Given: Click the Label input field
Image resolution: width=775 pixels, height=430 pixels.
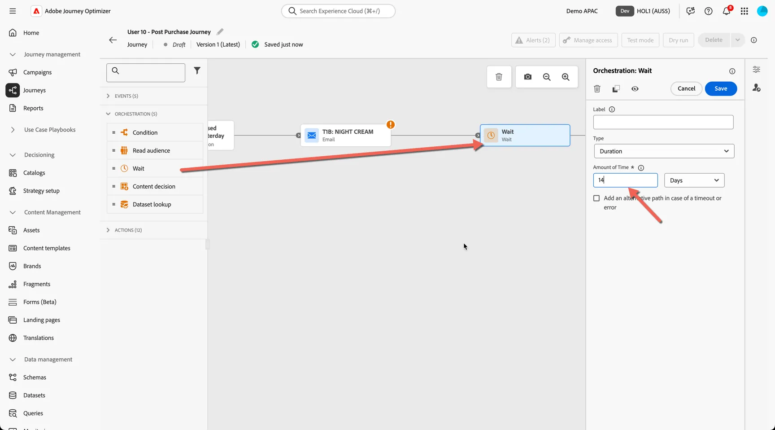Looking at the screenshot, I should (x=663, y=122).
